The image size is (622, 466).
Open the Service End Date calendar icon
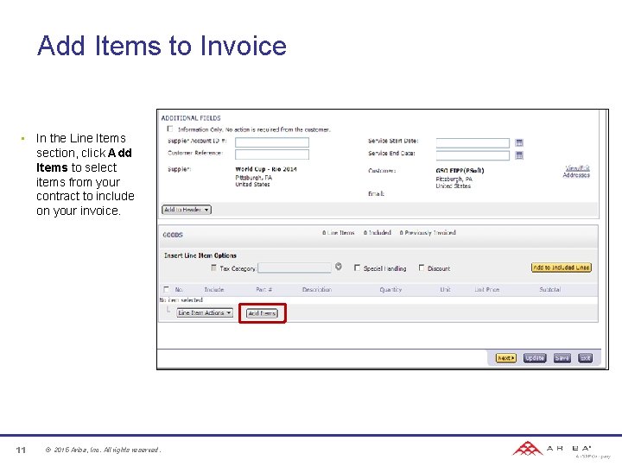point(519,155)
